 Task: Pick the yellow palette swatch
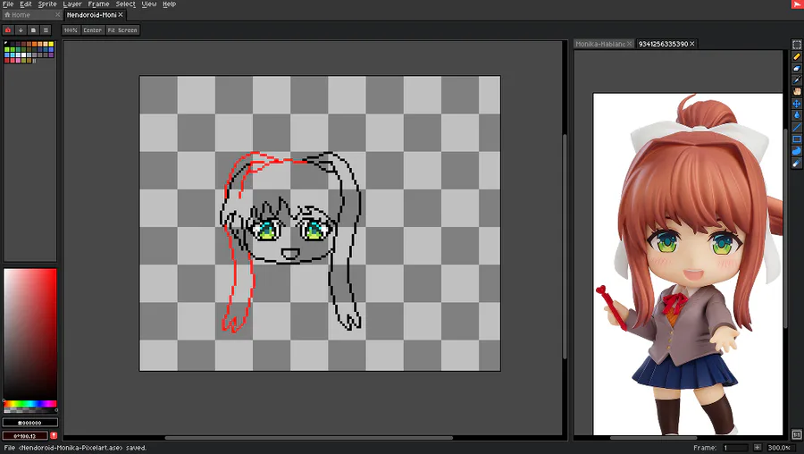[51, 44]
